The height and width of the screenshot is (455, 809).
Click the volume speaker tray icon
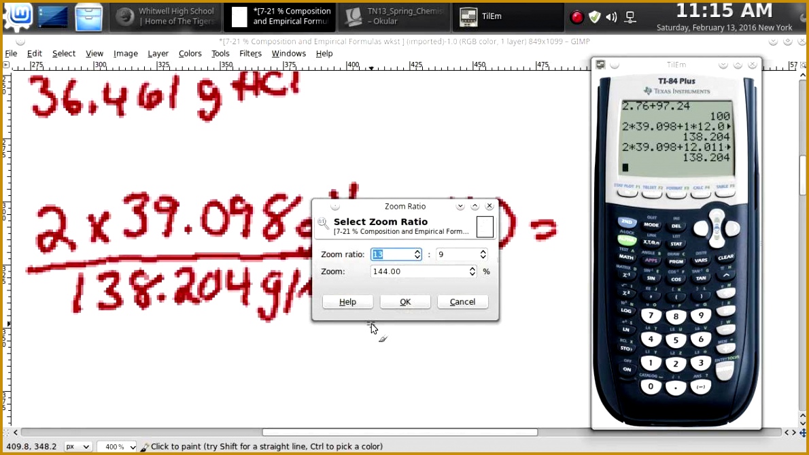click(x=611, y=17)
